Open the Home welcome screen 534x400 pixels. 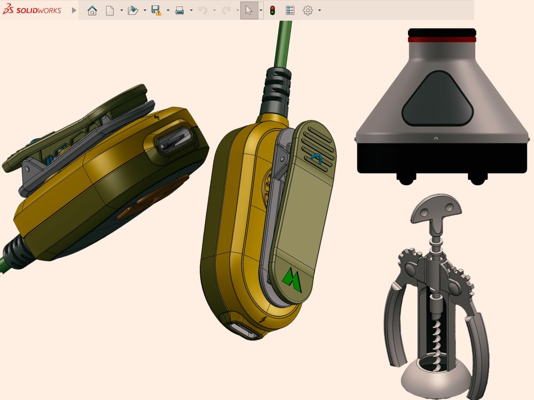click(x=92, y=10)
